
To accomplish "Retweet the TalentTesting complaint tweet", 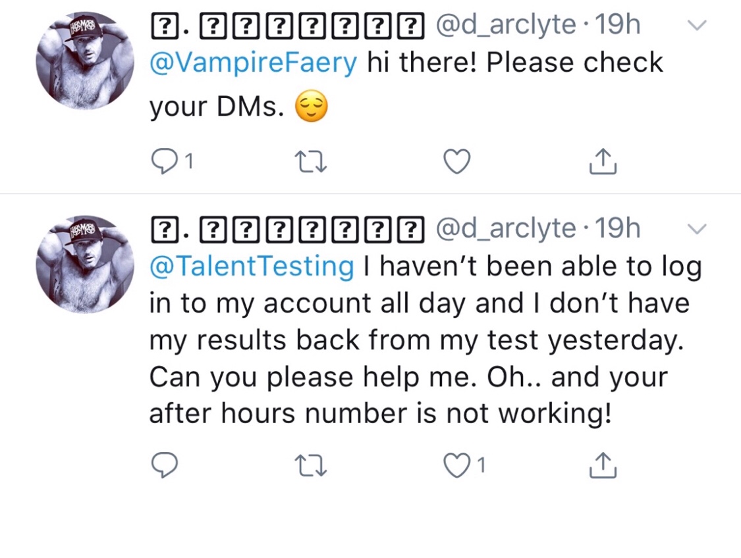I will pos(311,466).
